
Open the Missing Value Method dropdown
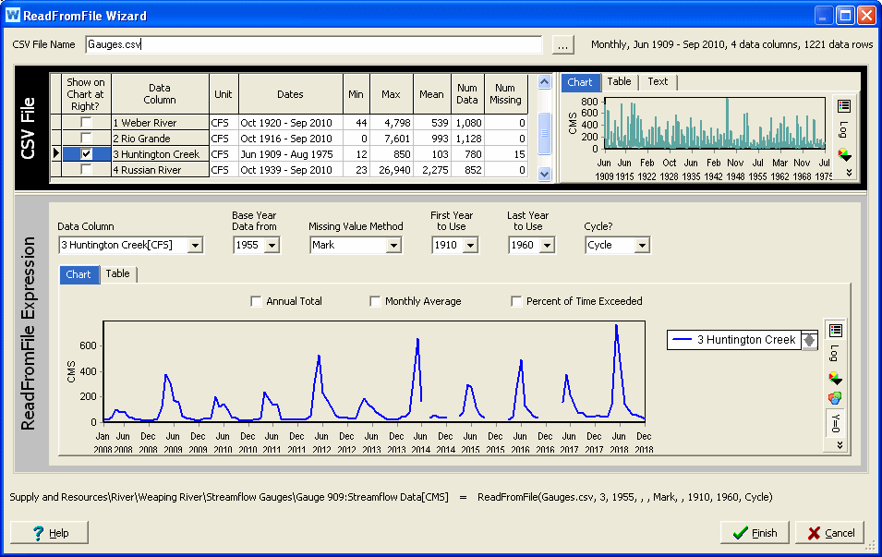tap(393, 246)
